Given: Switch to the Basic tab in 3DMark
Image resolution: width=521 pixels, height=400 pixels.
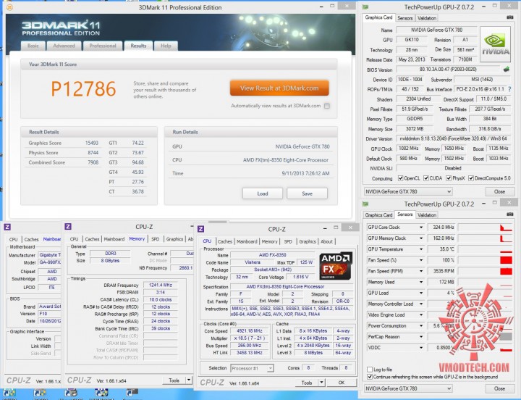Looking at the screenshot, I should tap(33, 46).
